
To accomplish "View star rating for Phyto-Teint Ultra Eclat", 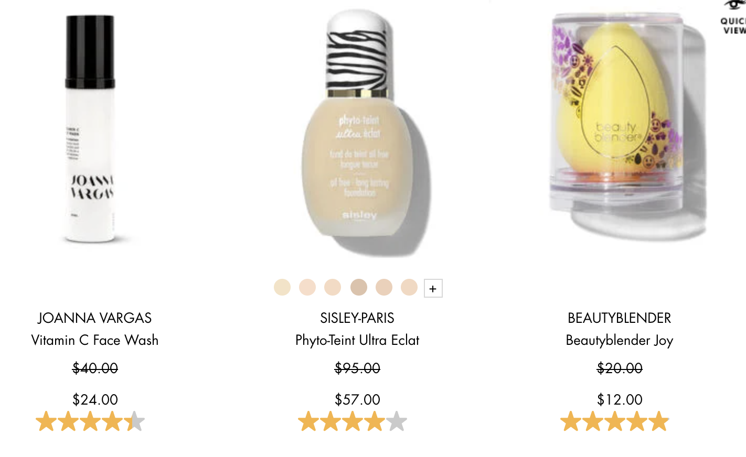I will coord(353,421).
